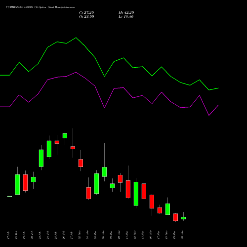Click the 24 Feb date label

pyautogui.click(x=48, y=235)
